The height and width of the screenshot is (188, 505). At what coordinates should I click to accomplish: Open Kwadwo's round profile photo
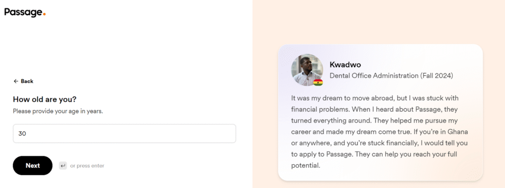(x=307, y=70)
